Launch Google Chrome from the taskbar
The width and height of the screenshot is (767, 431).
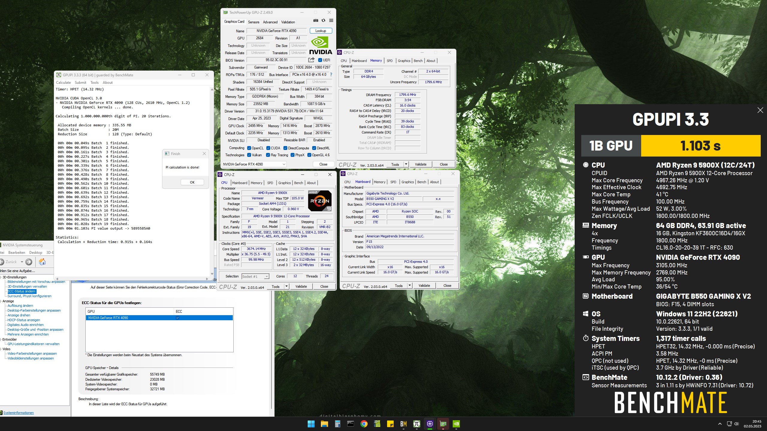[x=364, y=424]
